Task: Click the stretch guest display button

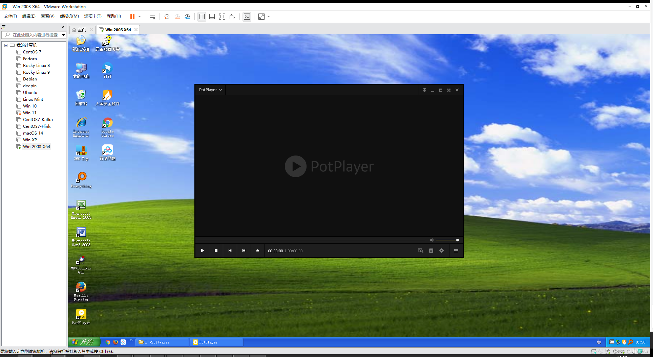Action: (261, 17)
